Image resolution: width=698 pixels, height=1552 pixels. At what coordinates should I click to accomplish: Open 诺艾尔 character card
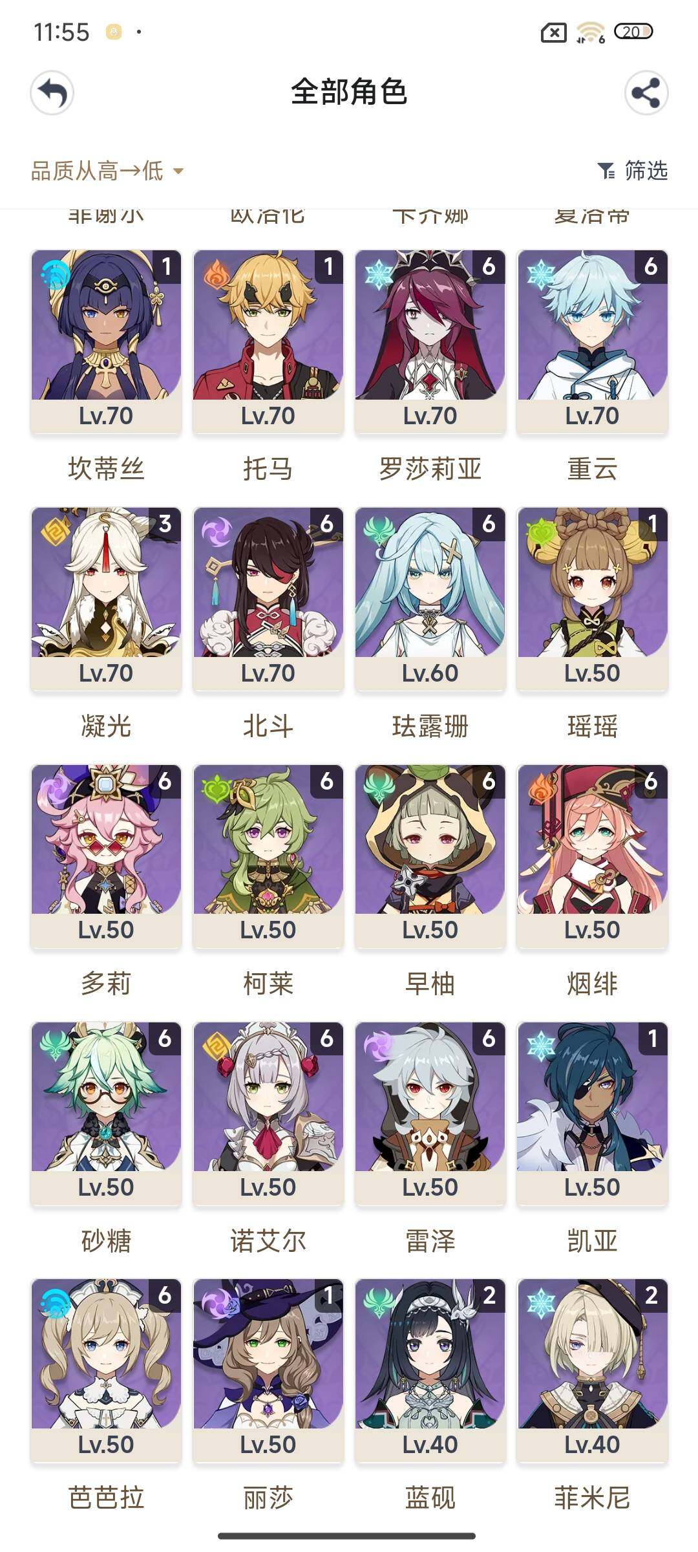point(268,1114)
